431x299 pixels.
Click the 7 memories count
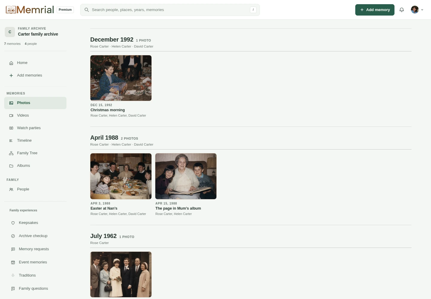click(12, 44)
